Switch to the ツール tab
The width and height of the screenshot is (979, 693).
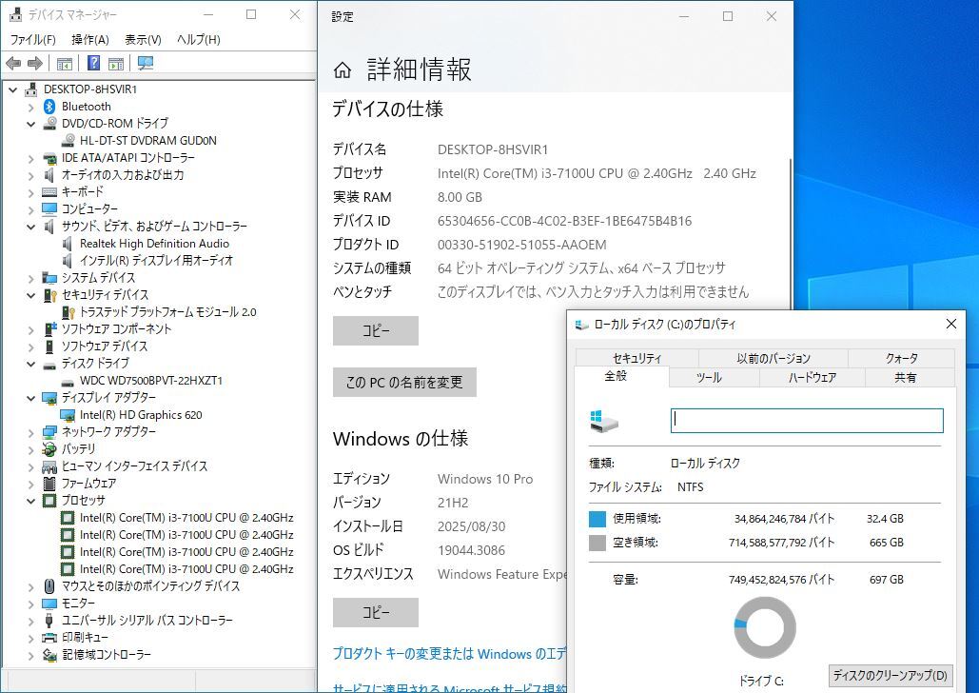[714, 377]
